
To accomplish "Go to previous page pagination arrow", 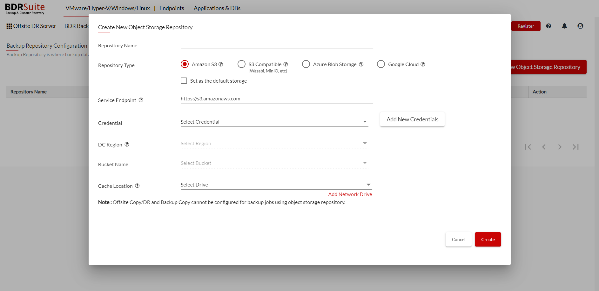I will (x=544, y=147).
